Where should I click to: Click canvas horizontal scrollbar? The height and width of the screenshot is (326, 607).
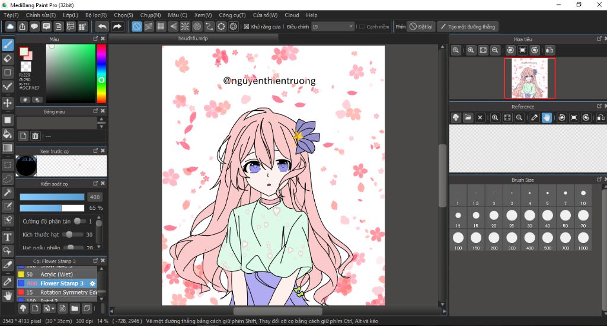coord(277,311)
